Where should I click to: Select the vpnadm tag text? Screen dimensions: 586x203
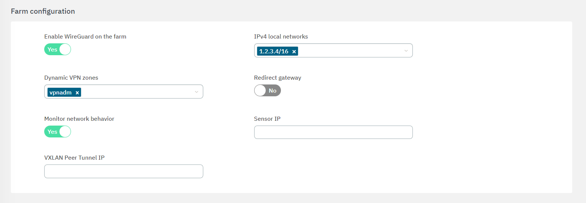(61, 93)
